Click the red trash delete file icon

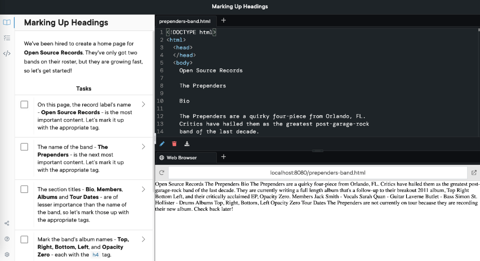pyautogui.click(x=174, y=144)
